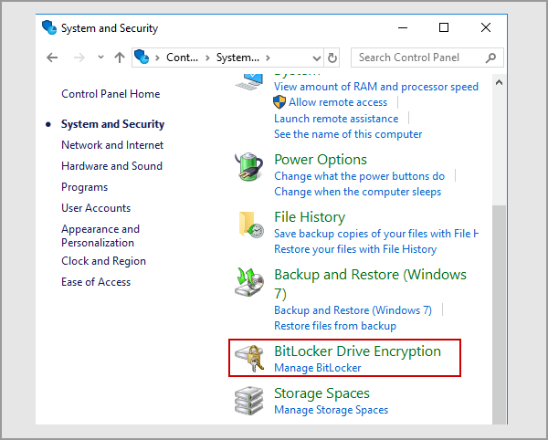548x440 pixels.
Task: Launch remote assistance
Action: (336, 119)
